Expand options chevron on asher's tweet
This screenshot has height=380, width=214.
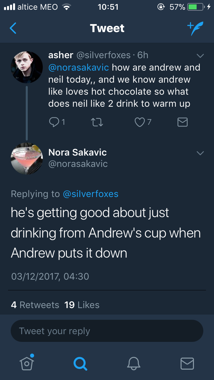(x=200, y=55)
